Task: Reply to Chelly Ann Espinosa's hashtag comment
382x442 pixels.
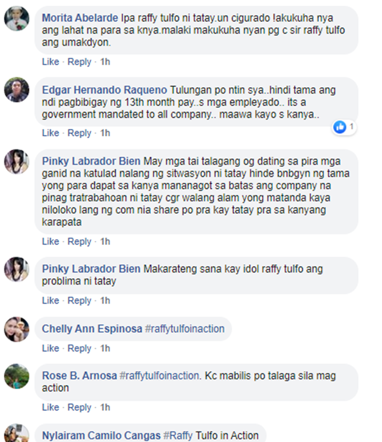Action: 79,349
